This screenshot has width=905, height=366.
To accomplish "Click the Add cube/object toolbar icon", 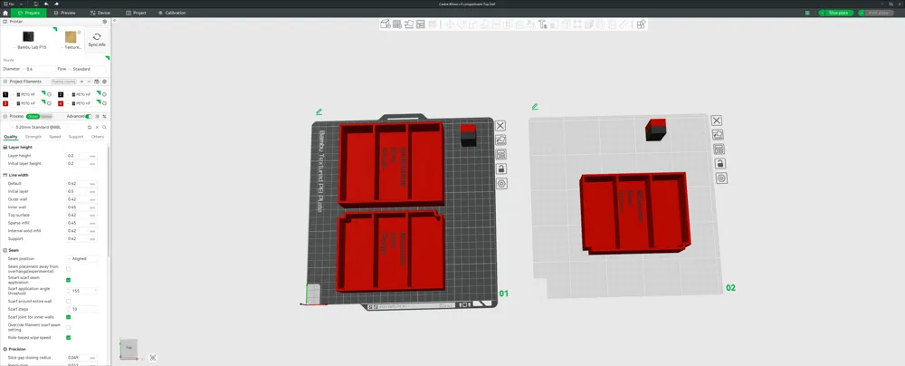I will (x=385, y=24).
